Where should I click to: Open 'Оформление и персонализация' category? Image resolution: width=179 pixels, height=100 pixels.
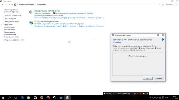pyautogui.click(x=10, y=33)
